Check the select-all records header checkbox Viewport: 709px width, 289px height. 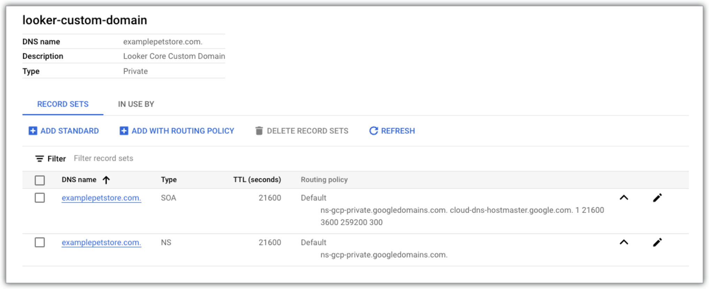tap(40, 180)
